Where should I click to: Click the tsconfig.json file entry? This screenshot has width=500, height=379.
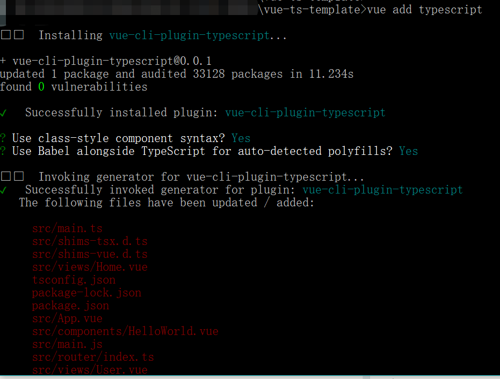coord(74,280)
